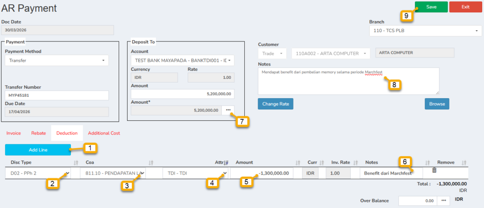Switch to the Invoice tab
The height and width of the screenshot is (208, 484).
pyautogui.click(x=13, y=133)
